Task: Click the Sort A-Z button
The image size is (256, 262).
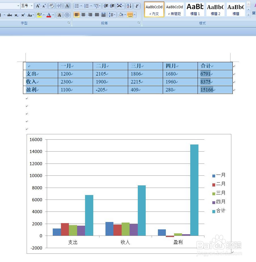Action: (x=129, y=6)
